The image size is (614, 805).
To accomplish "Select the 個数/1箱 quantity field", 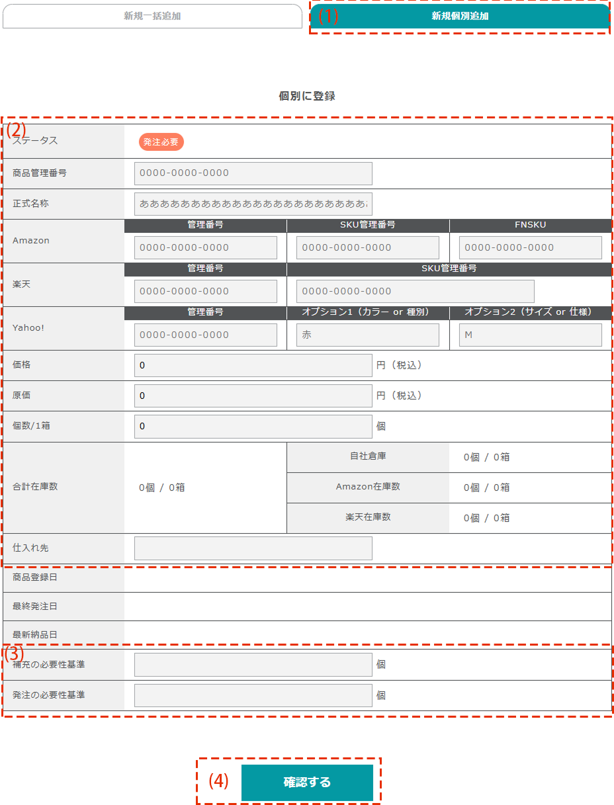I will [253, 426].
